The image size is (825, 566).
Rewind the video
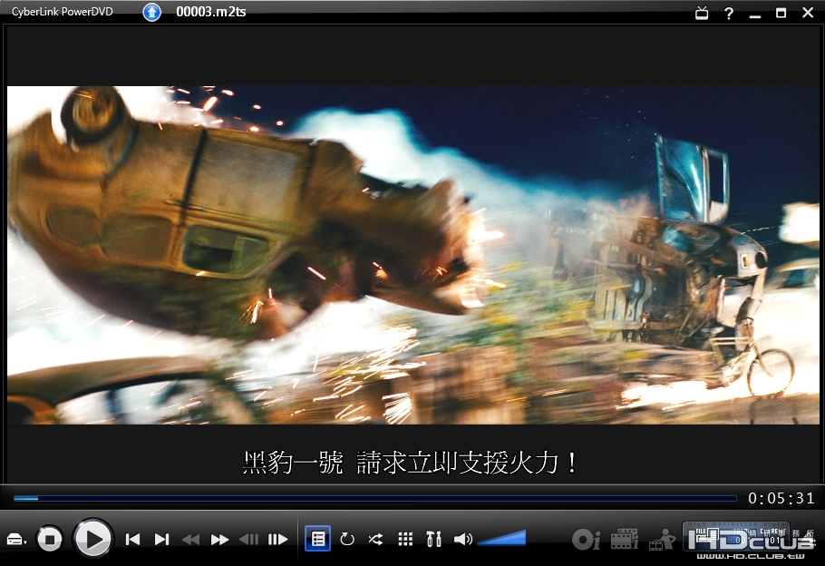pos(190,539)
